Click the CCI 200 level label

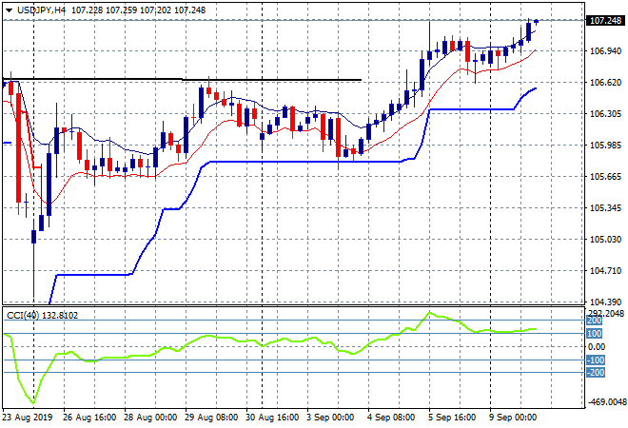(x=595, y=321)
